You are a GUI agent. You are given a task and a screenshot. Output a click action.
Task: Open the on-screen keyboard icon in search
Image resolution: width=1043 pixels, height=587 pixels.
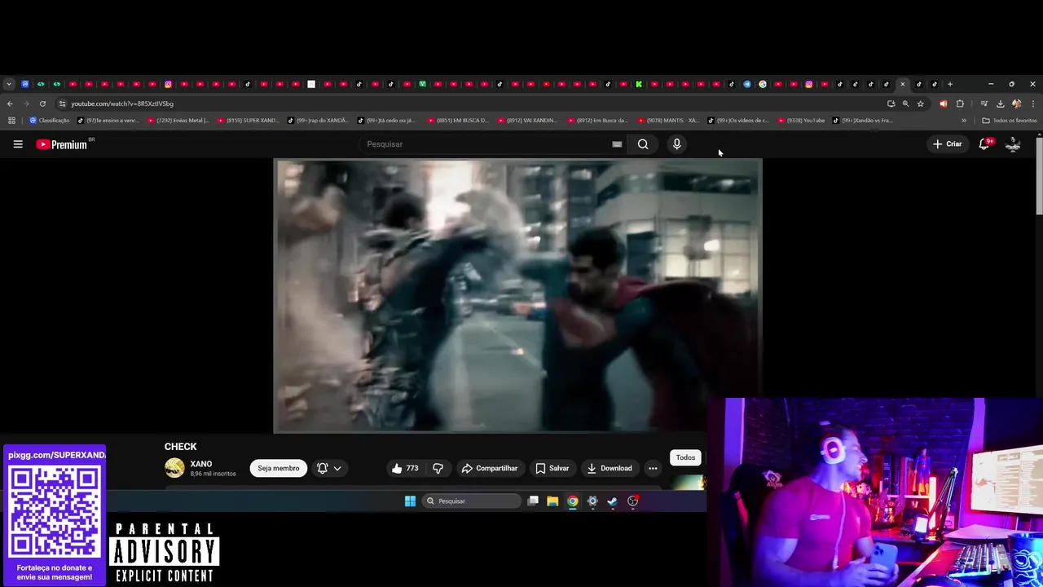pyautogui.click(x=617, y=144)
